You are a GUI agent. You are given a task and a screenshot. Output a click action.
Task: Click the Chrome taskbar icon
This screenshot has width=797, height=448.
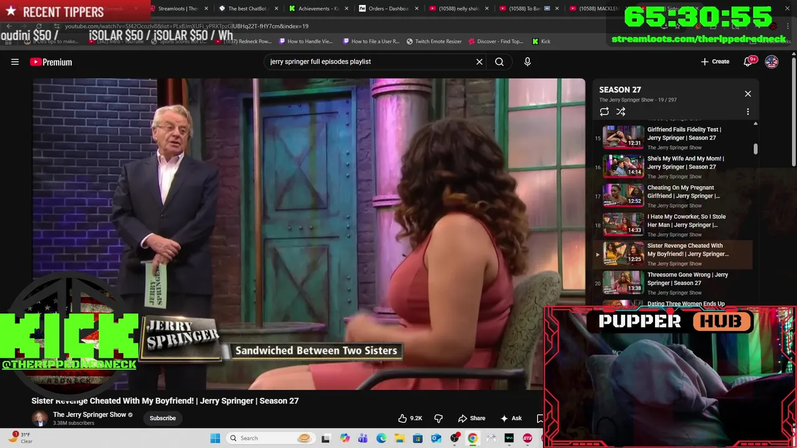473,438
